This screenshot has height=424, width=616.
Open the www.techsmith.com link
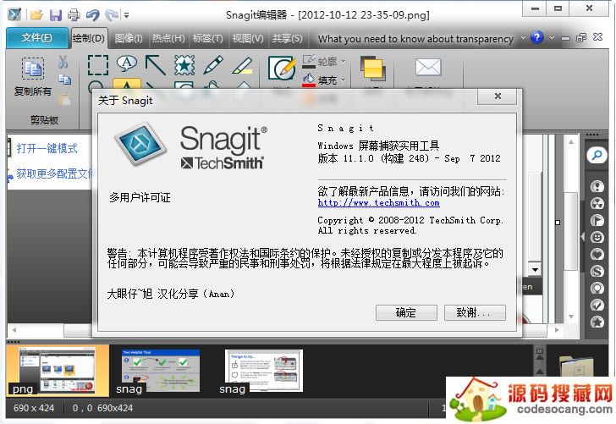378,203
